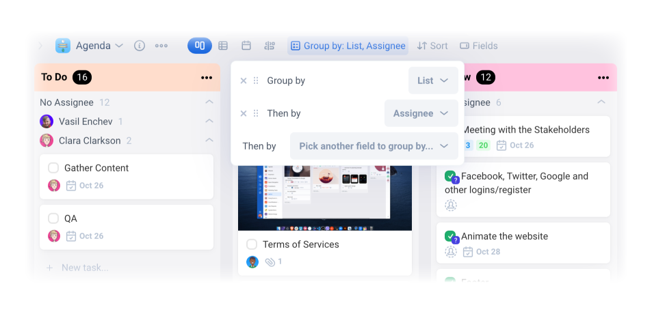Viewport: 652px width, 312px height.
Task: Check off Terms of Services task
Action: [x=252, y=244]
